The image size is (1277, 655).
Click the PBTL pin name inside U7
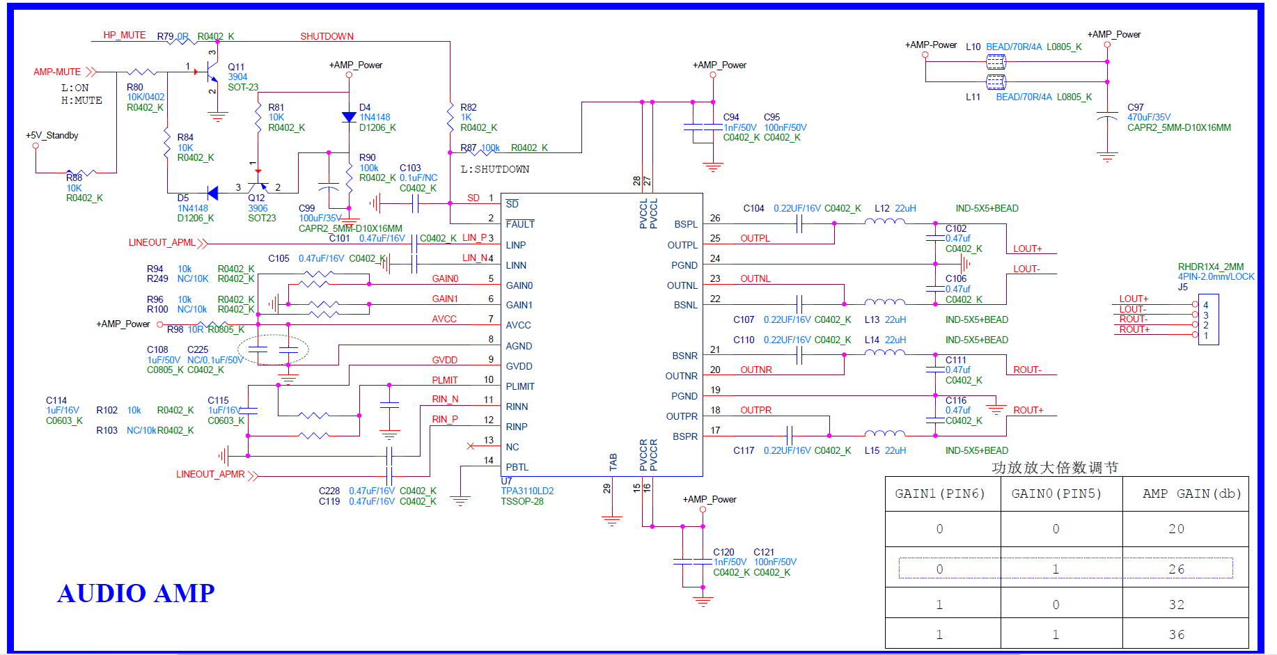[x=517, y=467]
